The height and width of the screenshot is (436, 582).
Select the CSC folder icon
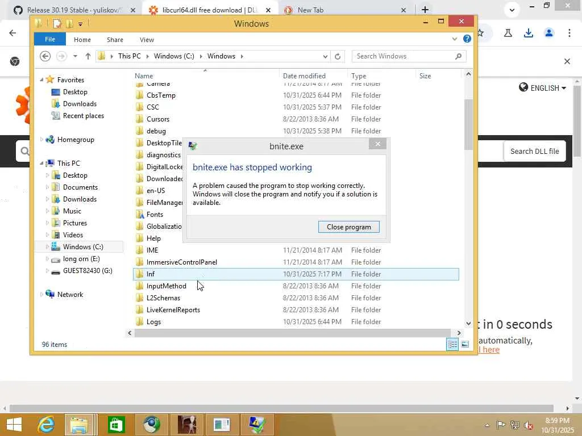(140, 107)
